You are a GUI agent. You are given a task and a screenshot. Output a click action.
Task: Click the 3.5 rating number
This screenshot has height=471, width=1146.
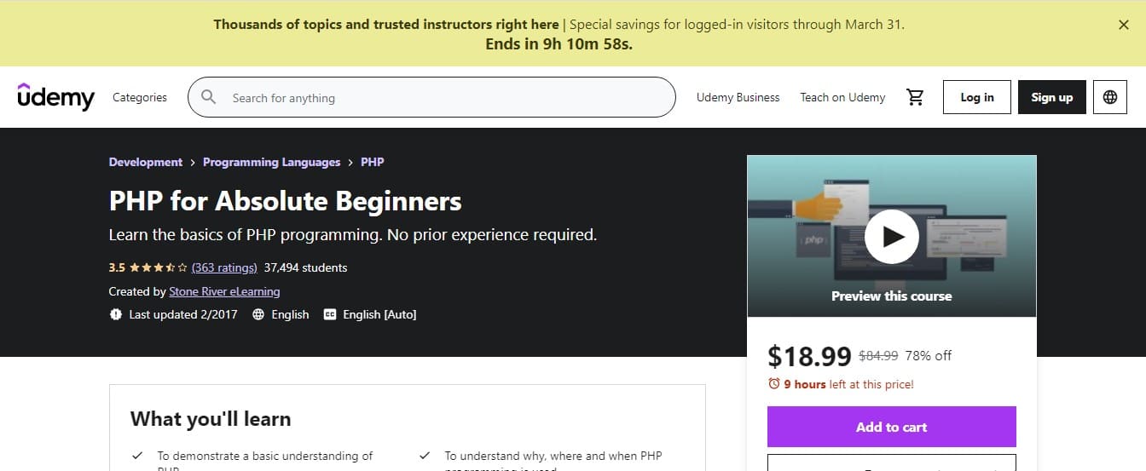click(x=117, y=267)
